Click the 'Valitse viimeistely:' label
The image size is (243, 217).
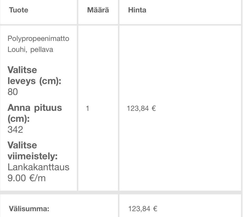pyautogui.click(x=32, y=151)
